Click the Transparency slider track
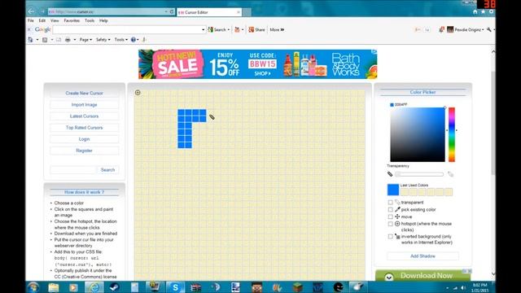Screen dimensions: 521x293 419,174
